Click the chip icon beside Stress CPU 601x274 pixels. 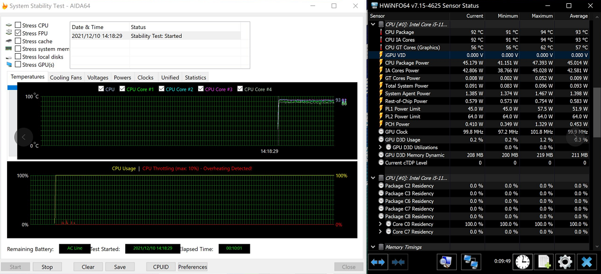pos(9,25)
